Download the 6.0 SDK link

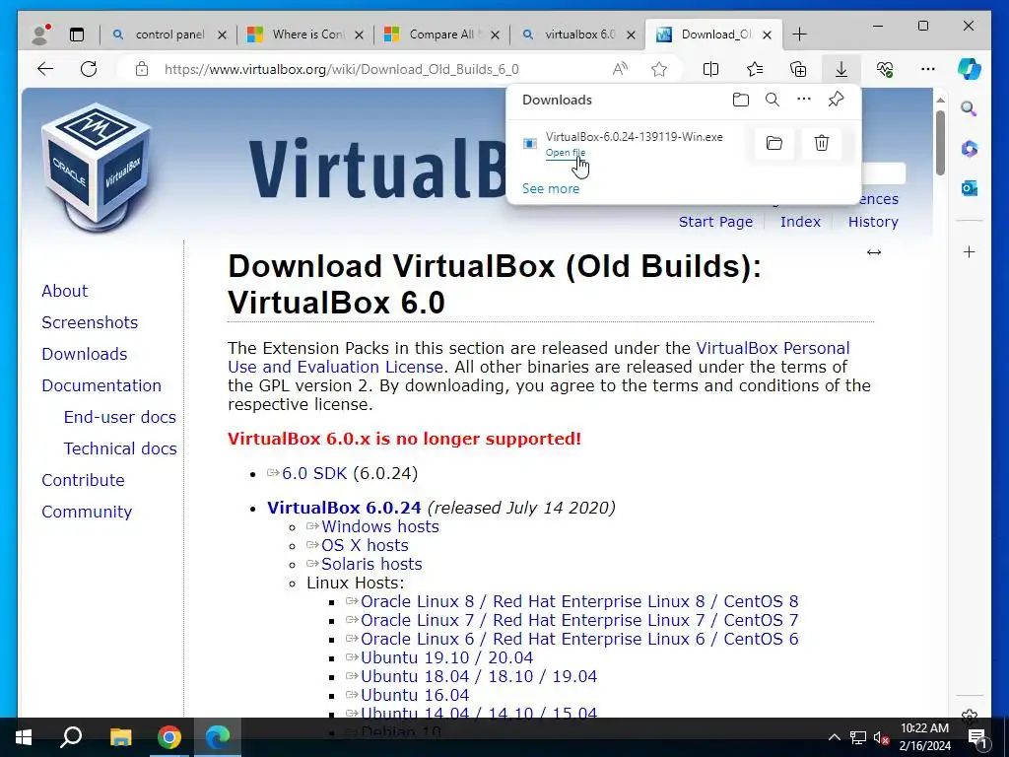pos(314,473)
